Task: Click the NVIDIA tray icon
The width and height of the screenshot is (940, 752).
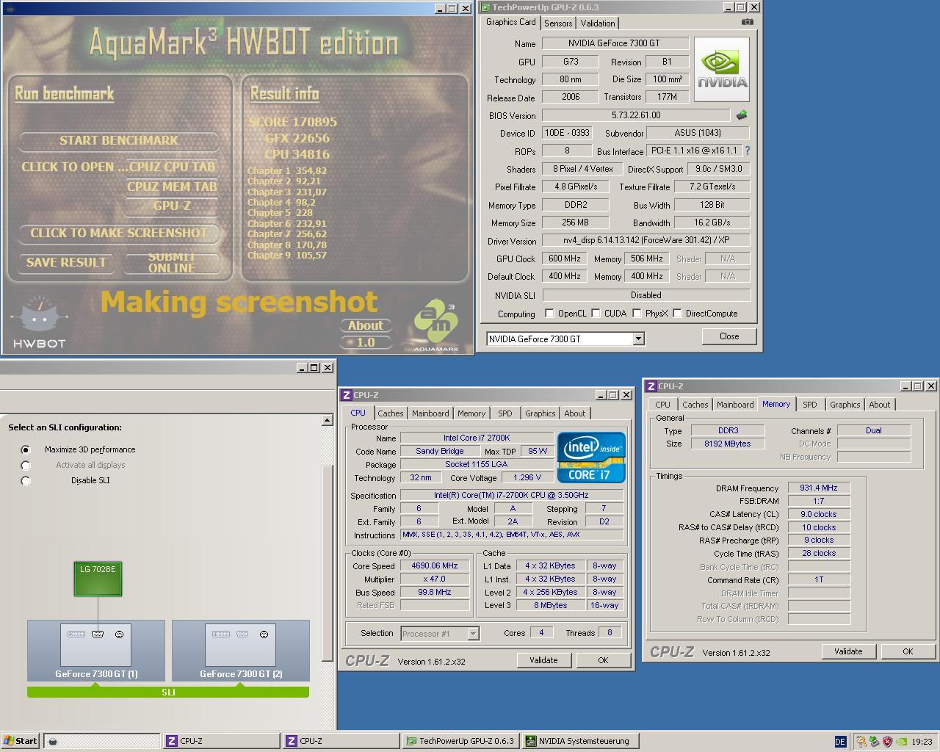Action: 901,741
